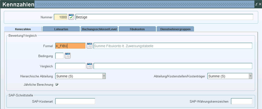
Task: Focus the Formel field containing K_FIBU
Action: click(70, 46)
